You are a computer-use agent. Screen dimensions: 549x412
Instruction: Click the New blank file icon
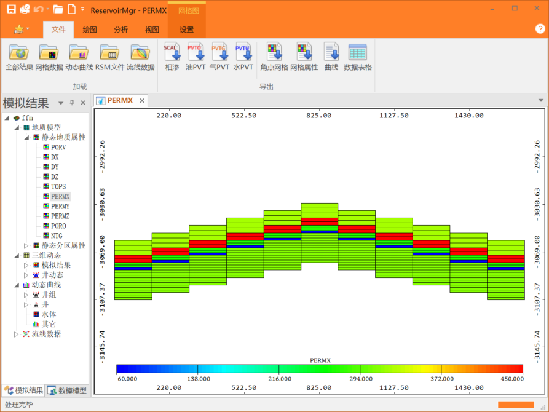tap(71, 9)
